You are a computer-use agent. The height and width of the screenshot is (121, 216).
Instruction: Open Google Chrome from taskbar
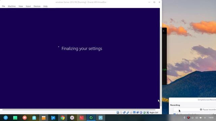(x=62, y=118)
